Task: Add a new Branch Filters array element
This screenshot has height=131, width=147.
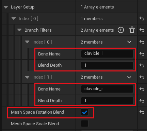Action: (x=121, y=30)
